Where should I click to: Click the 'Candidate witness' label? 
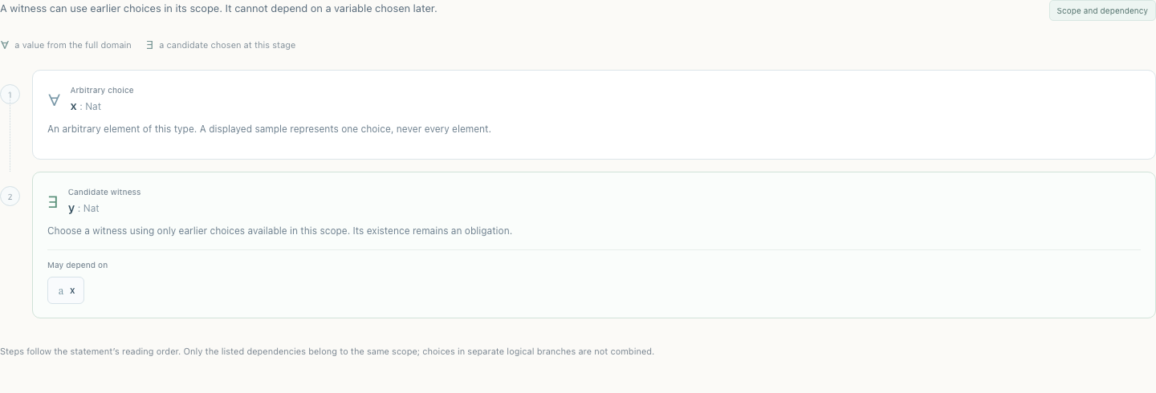[x=104, y=192]
